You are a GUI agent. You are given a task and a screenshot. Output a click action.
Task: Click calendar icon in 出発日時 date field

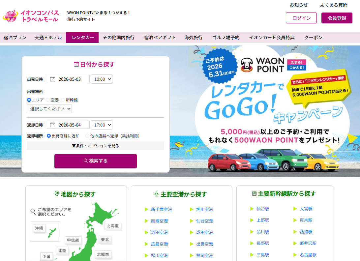[52, 79]
